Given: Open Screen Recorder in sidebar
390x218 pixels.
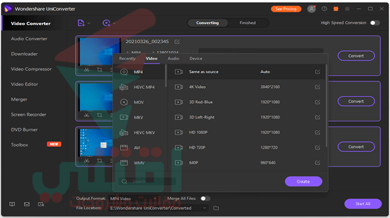Looking at the screenshot, I should (28, 115).
